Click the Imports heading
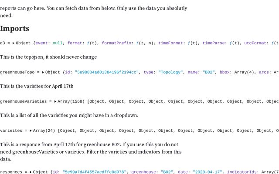The image size is (279, 174). tap(15, 29)
